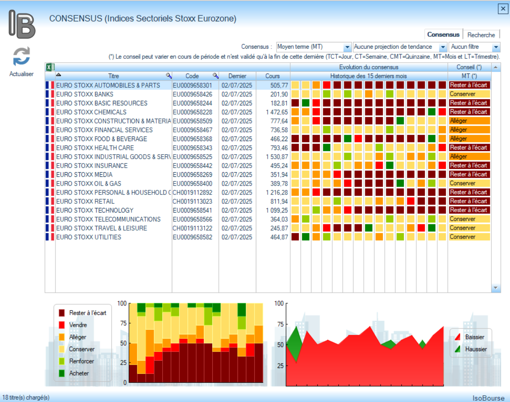Select EURO STOXX CHEMICALS row

[x=268, y=112]
